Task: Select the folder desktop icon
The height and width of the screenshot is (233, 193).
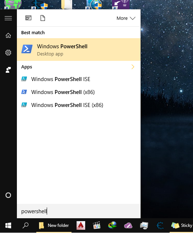Action: (x=66, y=4)
